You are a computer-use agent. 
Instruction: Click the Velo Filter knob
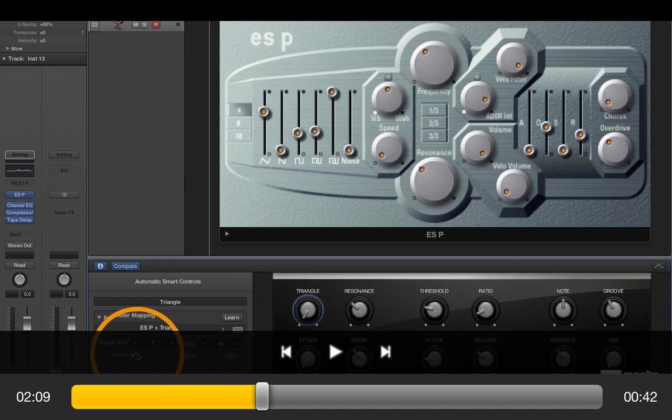(512, 58)
